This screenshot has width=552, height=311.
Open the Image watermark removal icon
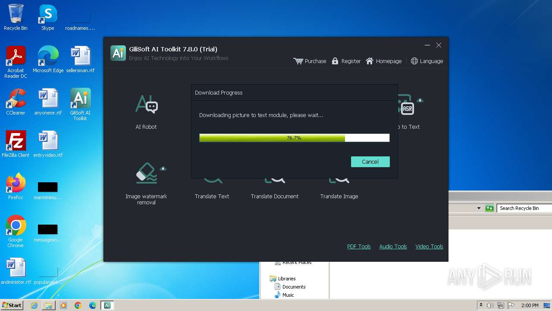[147, 172]
